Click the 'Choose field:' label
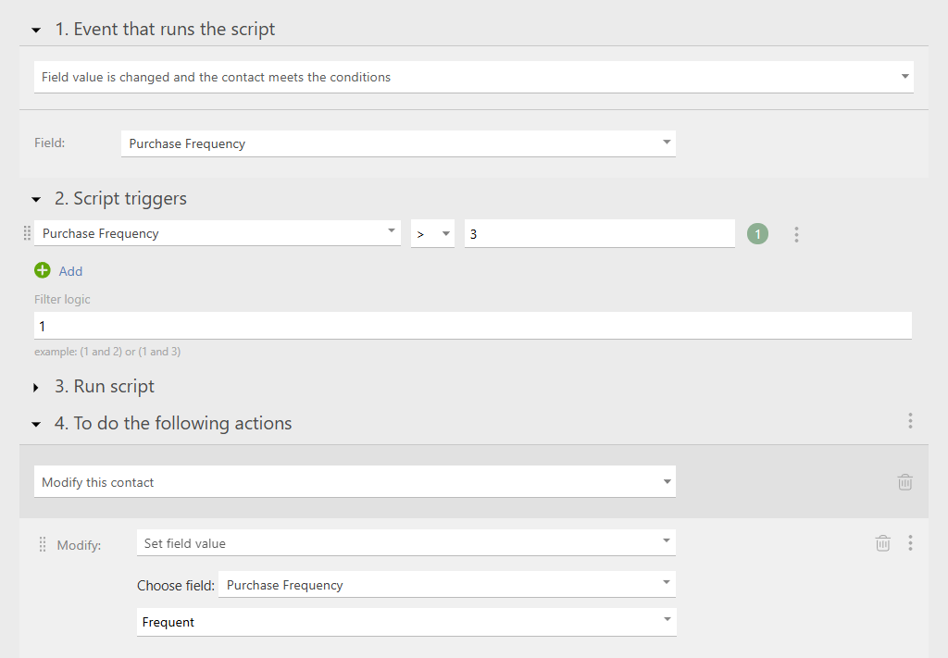Viewport: 948px width, 658px height. 176,586
